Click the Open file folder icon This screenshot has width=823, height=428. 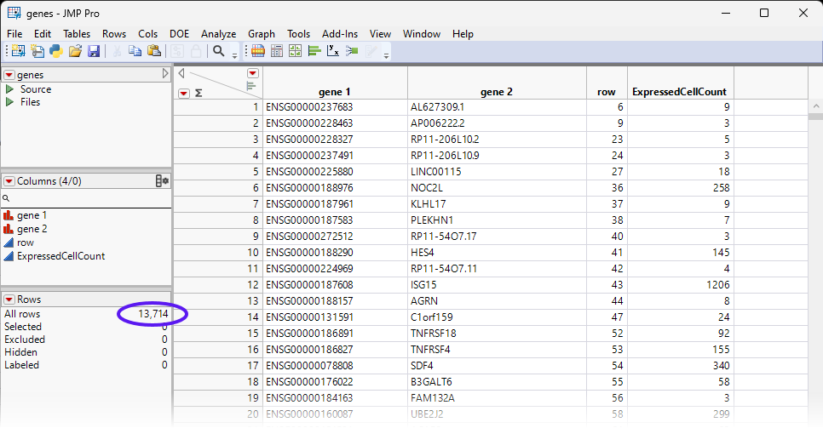click(x=75, y=51)
